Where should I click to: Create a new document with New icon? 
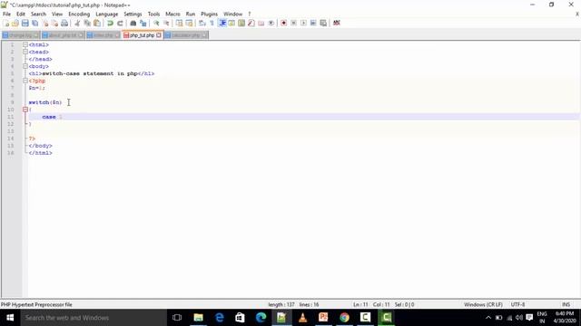[x=6, y=23]
